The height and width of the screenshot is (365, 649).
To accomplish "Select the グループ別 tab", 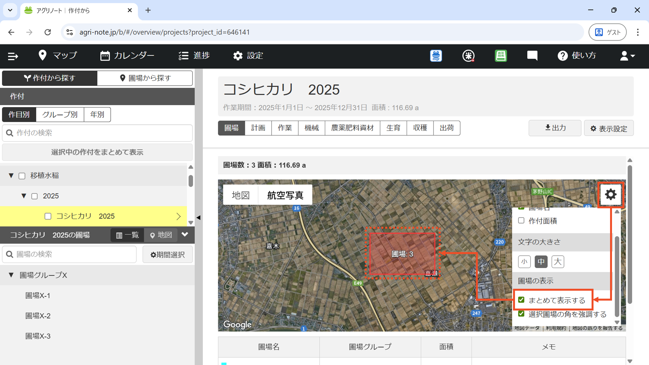I will pos(60,115).
